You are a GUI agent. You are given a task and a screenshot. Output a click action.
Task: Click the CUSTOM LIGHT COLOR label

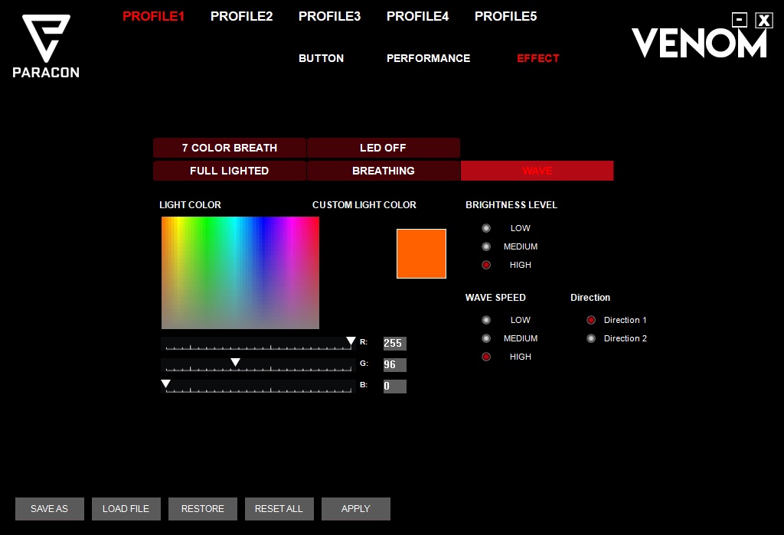pyautogui.click(x=364, y=205)
